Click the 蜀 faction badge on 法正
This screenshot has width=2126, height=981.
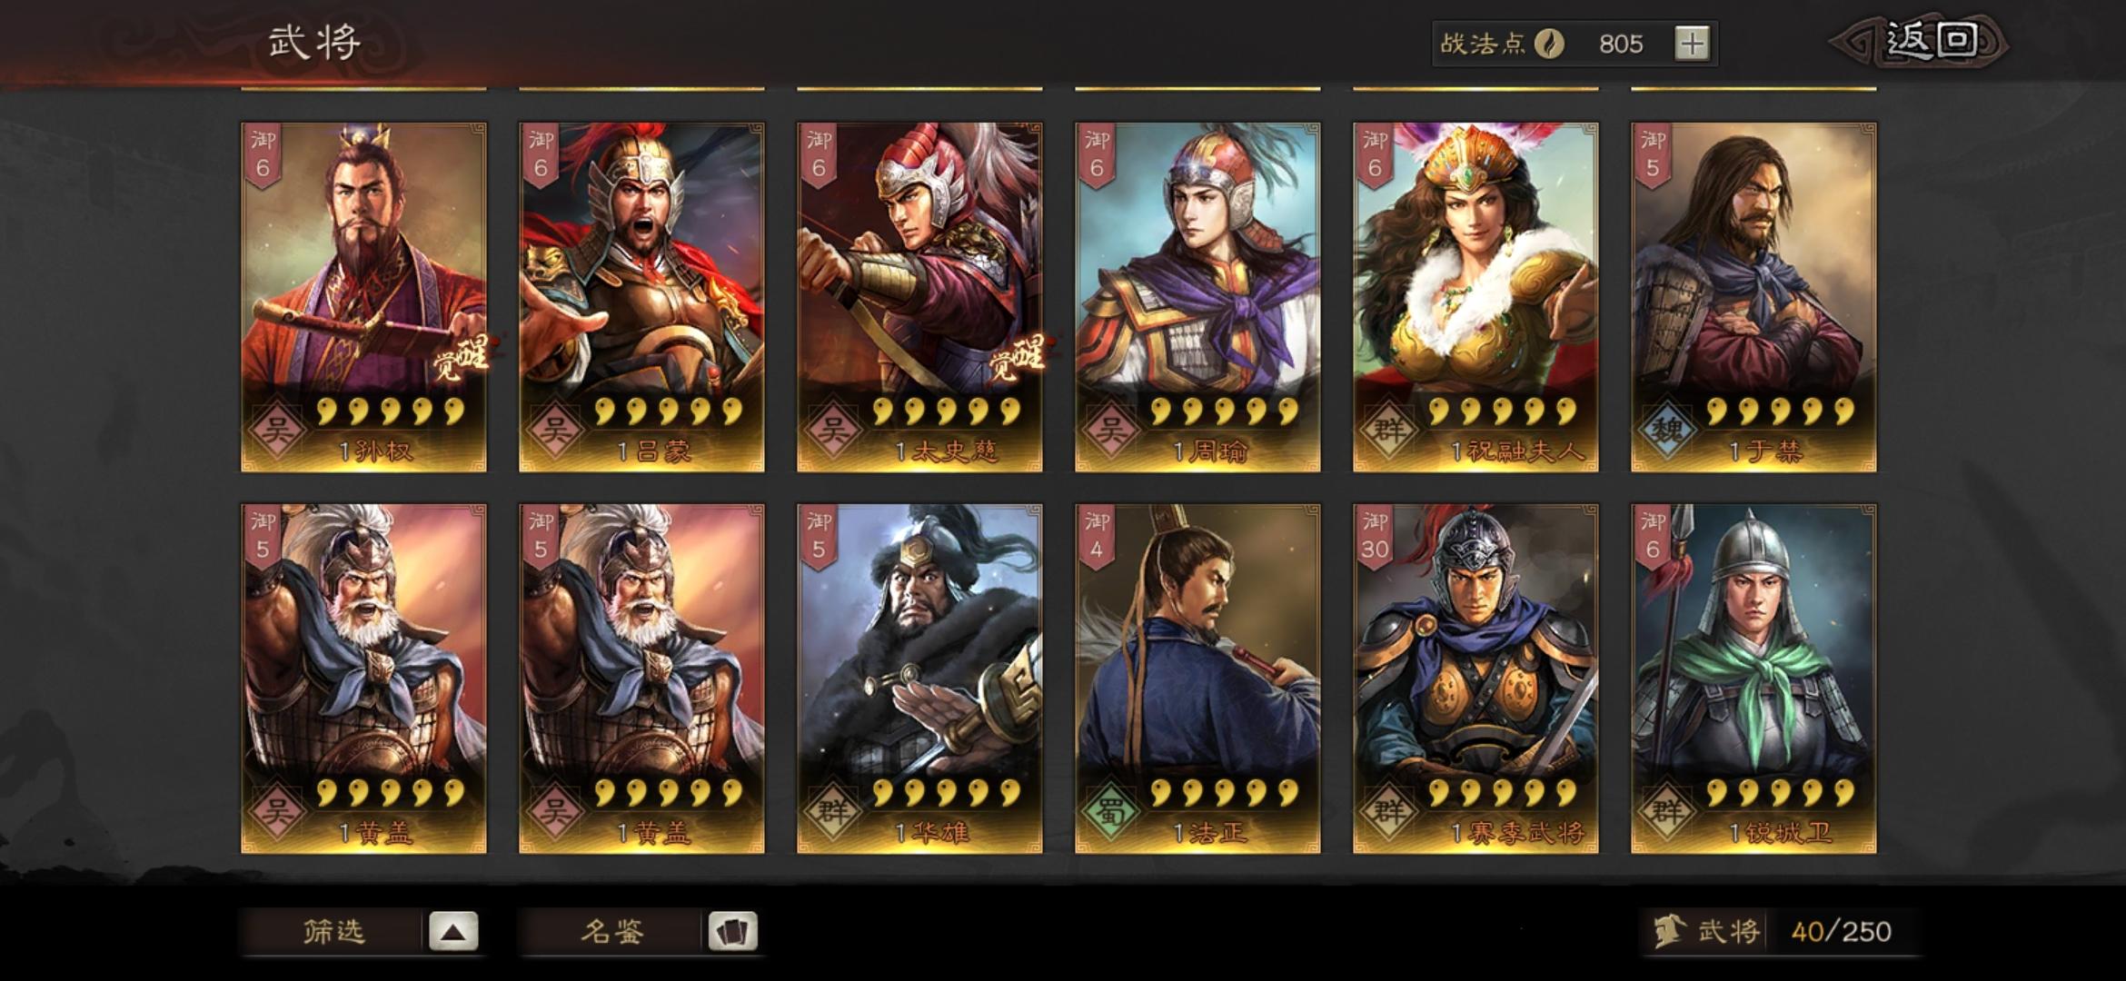pos(1110,810)
